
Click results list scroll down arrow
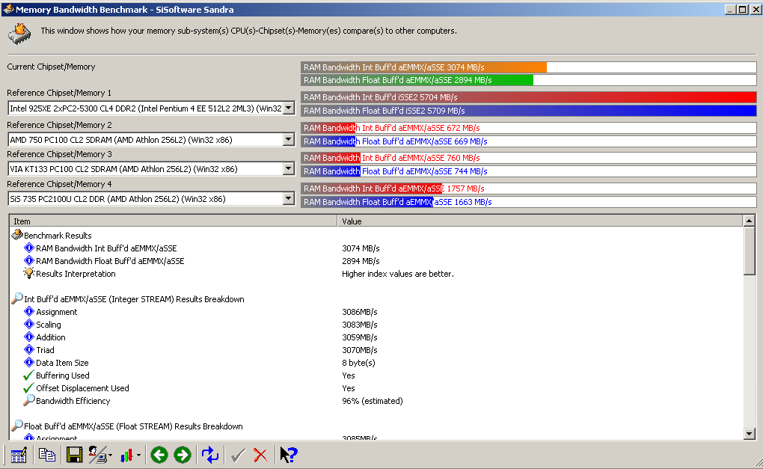coord(749,434)
